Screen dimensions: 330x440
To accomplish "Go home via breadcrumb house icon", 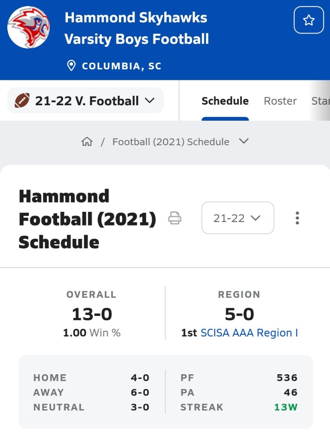I will pyautogui.click(x=87, y=141).
